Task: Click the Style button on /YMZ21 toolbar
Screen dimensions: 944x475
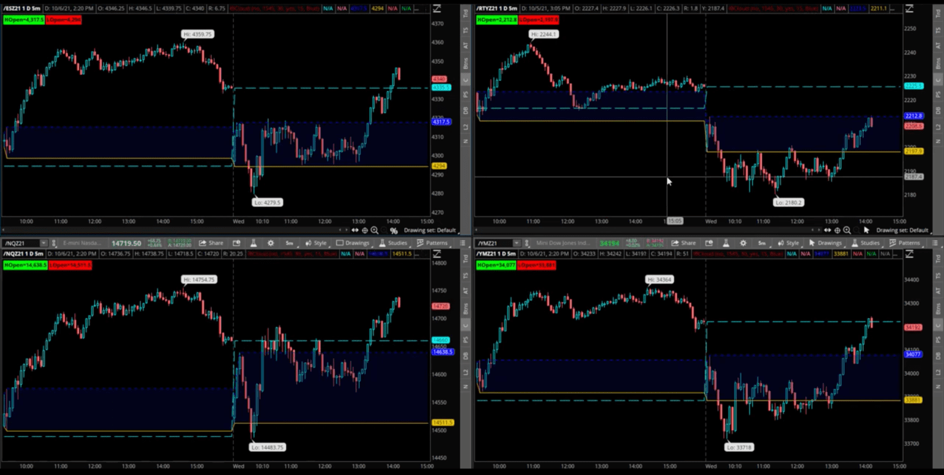Action: (788, 243)
